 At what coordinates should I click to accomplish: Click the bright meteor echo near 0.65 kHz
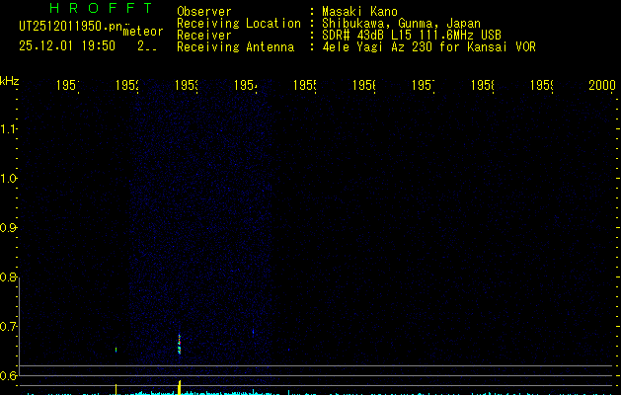[x=179, y=345]
